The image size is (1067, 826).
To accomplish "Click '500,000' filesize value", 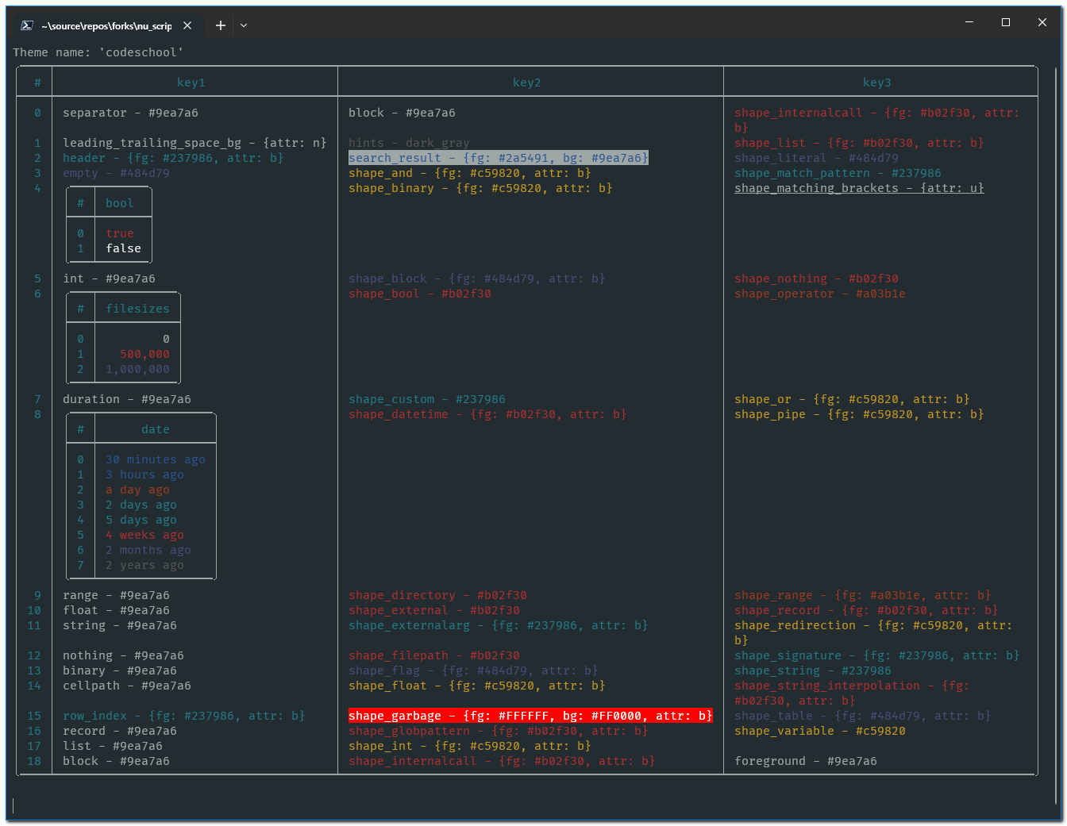I will (145, 354).
